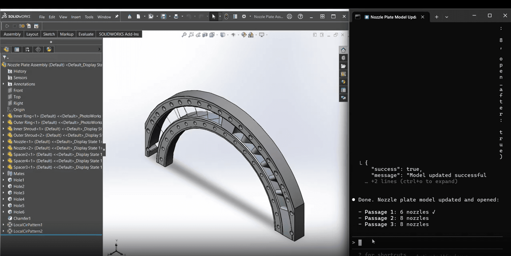
Task: Open the Custom Properties task pane tab
Action: [x=343, y=90]
